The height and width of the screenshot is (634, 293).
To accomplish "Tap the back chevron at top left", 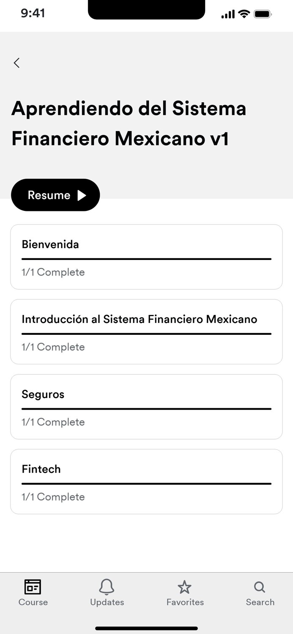I will coord(16,63).
